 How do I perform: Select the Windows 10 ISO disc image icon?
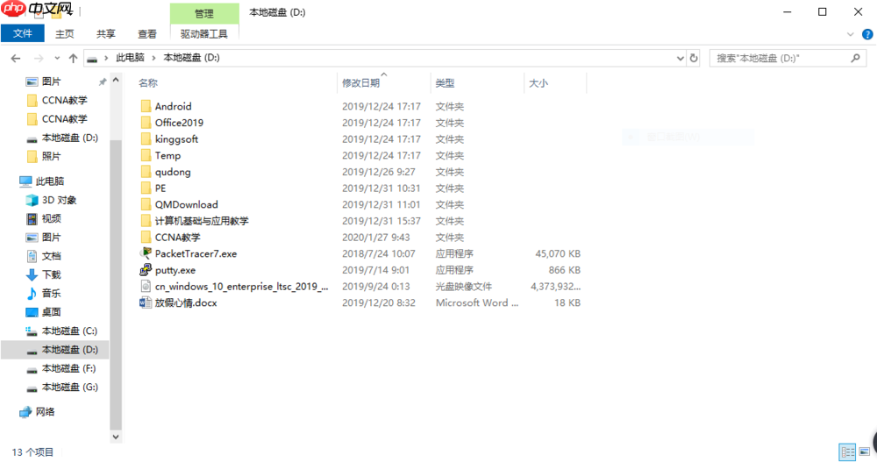coord(146,287)
